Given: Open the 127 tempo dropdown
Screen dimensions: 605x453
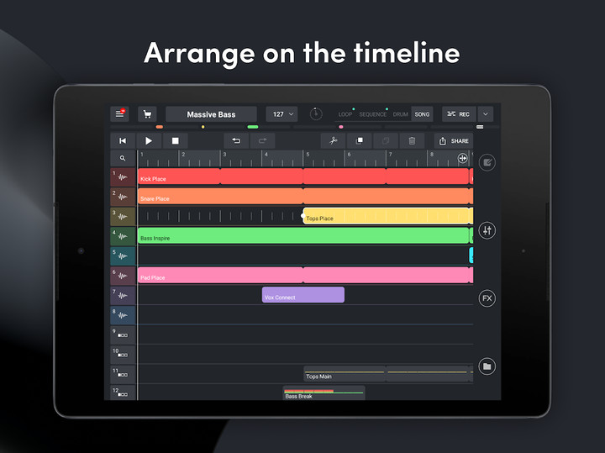Looking at the screenshot, I should click(281, 114).
